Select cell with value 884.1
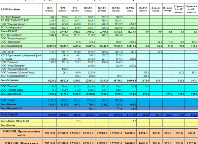This screenshot has width=198, height=144. (x=49, y=17)
